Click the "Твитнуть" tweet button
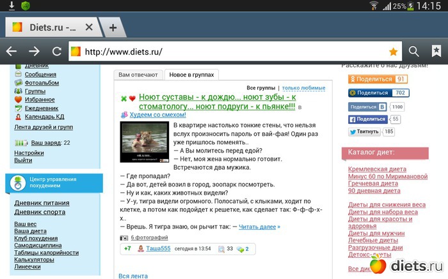Screen dimensions: 448x279 coord(364,132)
